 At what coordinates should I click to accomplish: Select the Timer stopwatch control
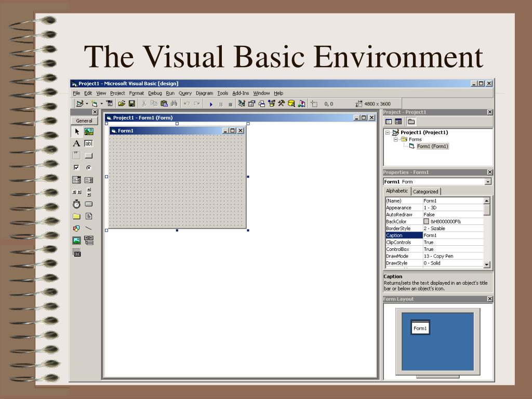click(x=77, y=204)
